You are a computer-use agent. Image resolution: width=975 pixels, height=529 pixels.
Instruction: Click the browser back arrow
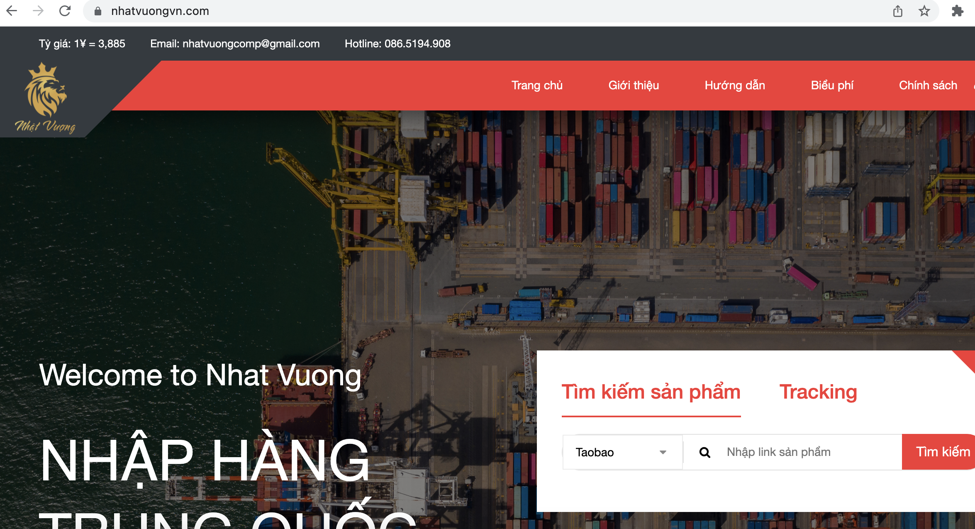[x=12, y=11]
